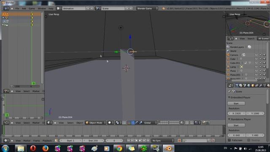Toggle Camera visibility eye in outliner
Screen dimensions: 270x152
pos(256,55)
